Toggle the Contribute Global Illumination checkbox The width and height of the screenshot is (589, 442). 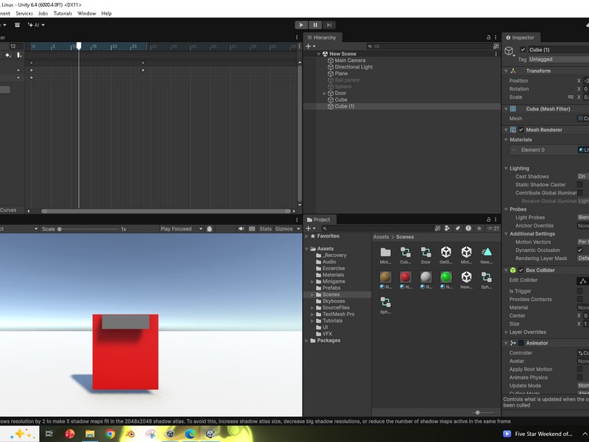(580, 193)
